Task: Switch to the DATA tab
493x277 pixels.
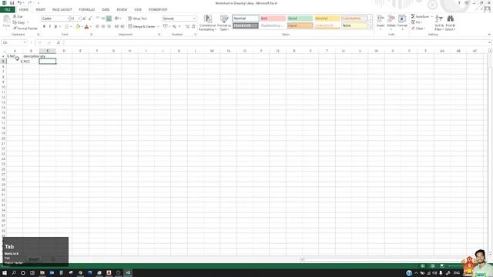Action: [x=106, y=10]
